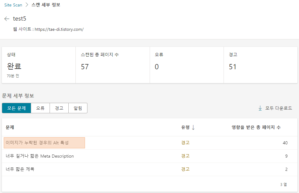Click the 경고 label on the Alt attribute row
Screen dimensions: 299x193
[x=185, y=143]
